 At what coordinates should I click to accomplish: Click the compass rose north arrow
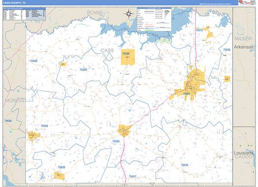coord(129,14)
